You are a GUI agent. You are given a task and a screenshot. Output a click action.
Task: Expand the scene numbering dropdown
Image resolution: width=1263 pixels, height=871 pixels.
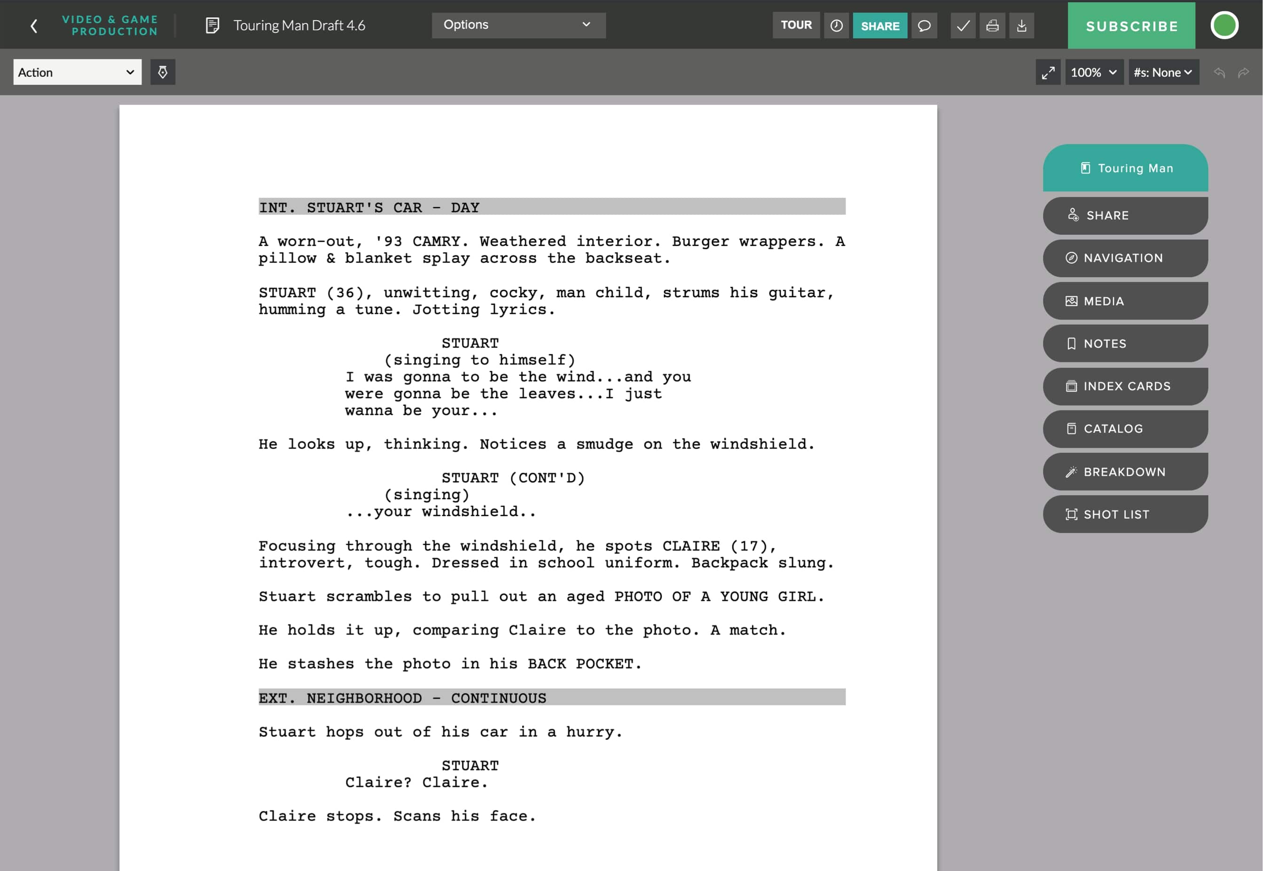[1161, 72]
